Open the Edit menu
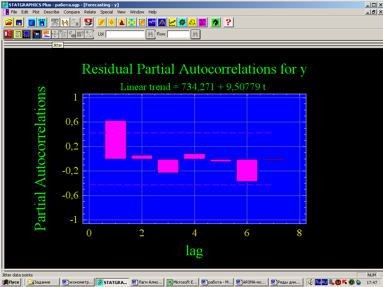383x287 pixels. [25, 12]
